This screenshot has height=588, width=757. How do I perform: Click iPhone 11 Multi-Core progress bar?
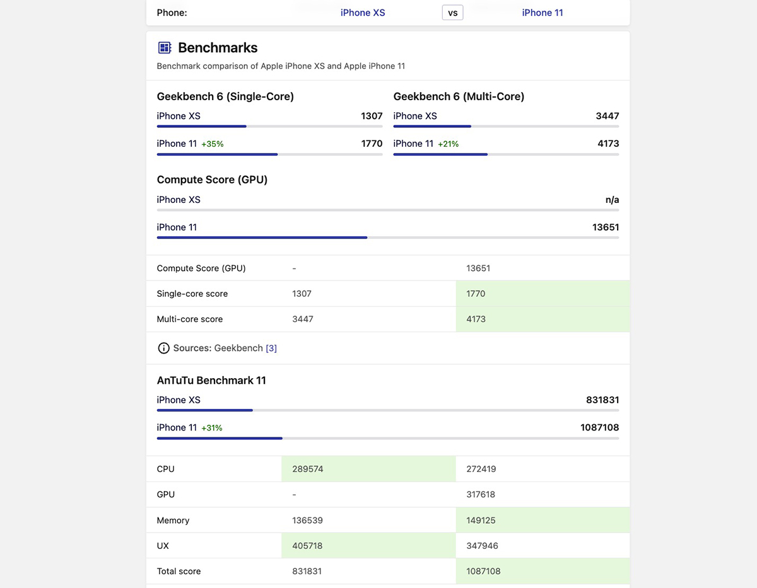click(x=506, y=154)
